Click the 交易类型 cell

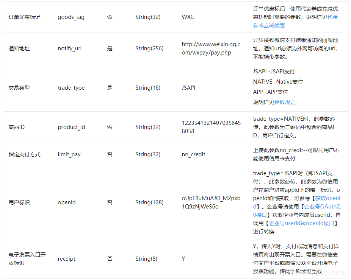[x=19, y=88]
